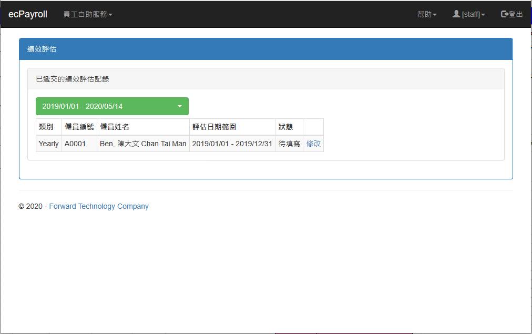
Task: Click the user silhouette icon
Action: tap(456, 14)
